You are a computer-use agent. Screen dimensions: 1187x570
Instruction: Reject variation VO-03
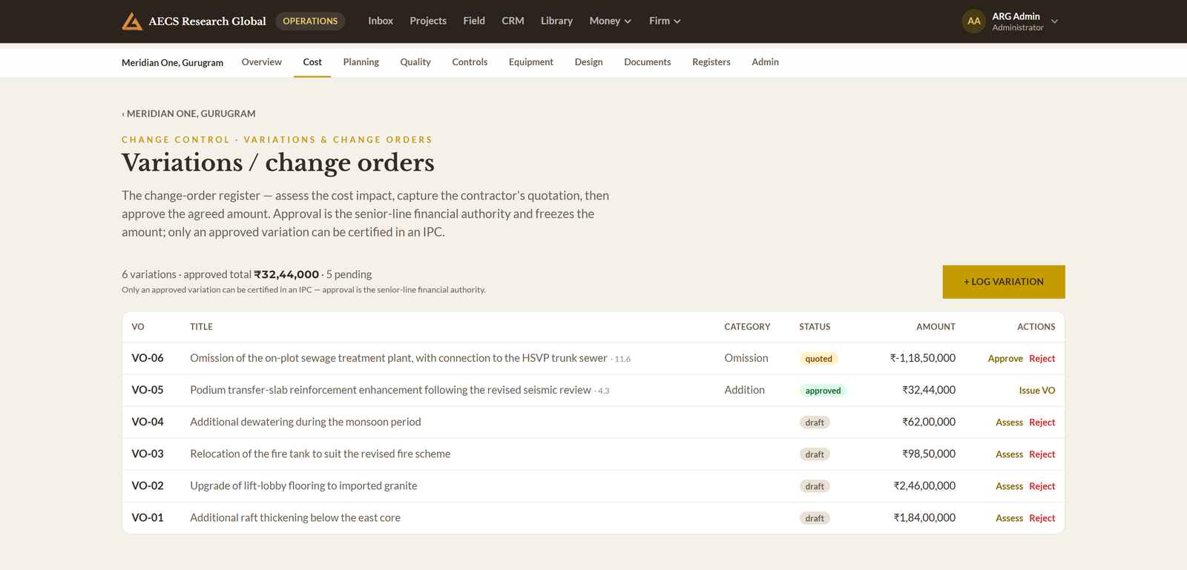click(1042, 454)
